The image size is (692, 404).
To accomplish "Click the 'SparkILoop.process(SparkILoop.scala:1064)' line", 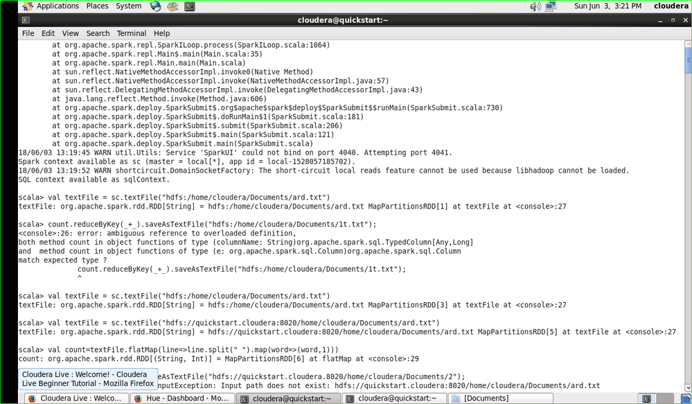I will (x=191, y=45).
